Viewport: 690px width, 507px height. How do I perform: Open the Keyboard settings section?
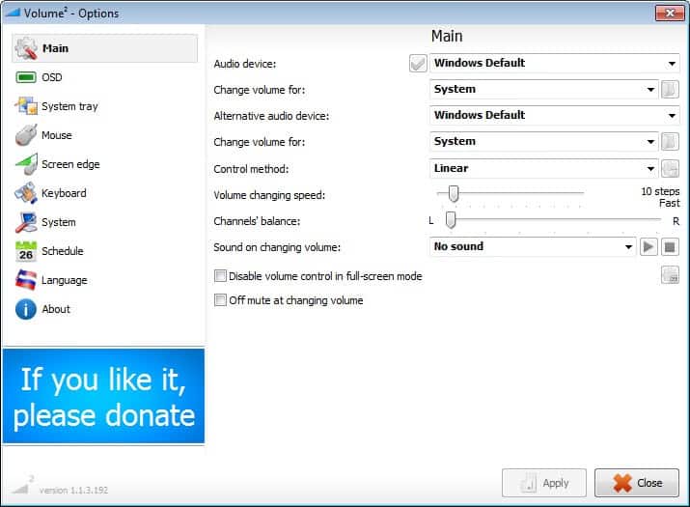click(x=63, y=193)
